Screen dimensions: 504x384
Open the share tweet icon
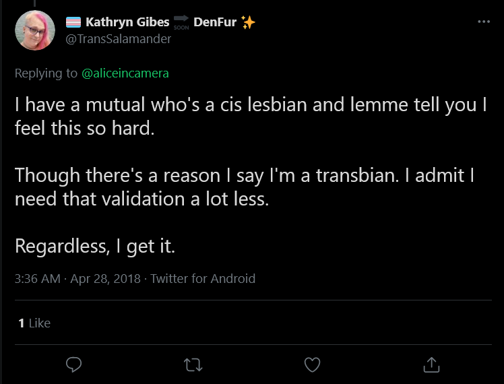pos(431,364)
